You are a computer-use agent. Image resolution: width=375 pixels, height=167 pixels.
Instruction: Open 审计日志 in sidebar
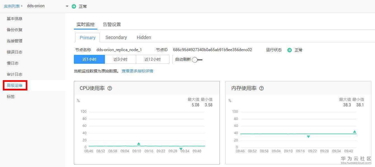pos(15,74)
